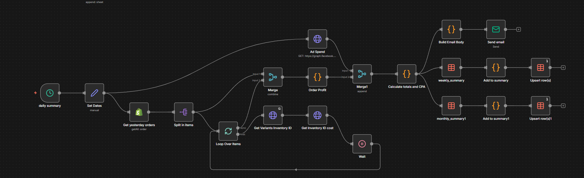Open the Set Dates pencil node
This screenshot has height=178, width=584.
click(94, 93)
